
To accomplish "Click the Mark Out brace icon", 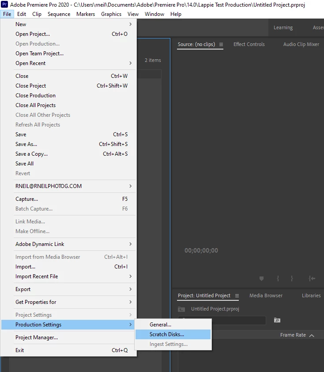I will [x=292, y=278].
